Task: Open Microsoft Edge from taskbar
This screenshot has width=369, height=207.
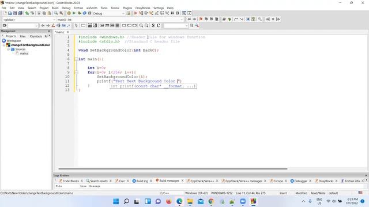Action: (x=179, y=201)
